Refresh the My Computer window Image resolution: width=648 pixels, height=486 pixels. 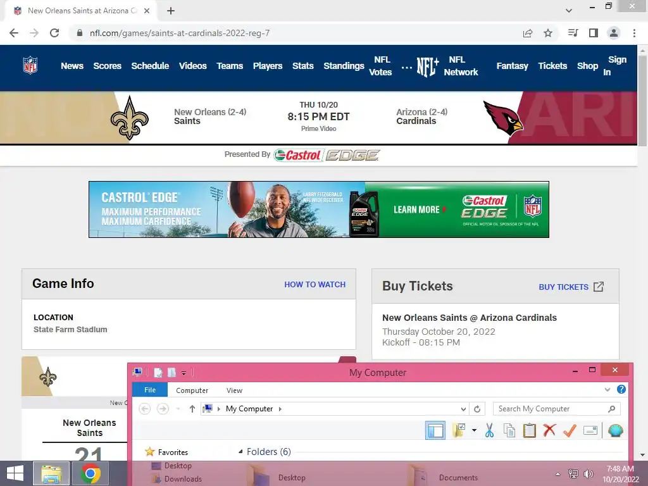click(477, 409)
